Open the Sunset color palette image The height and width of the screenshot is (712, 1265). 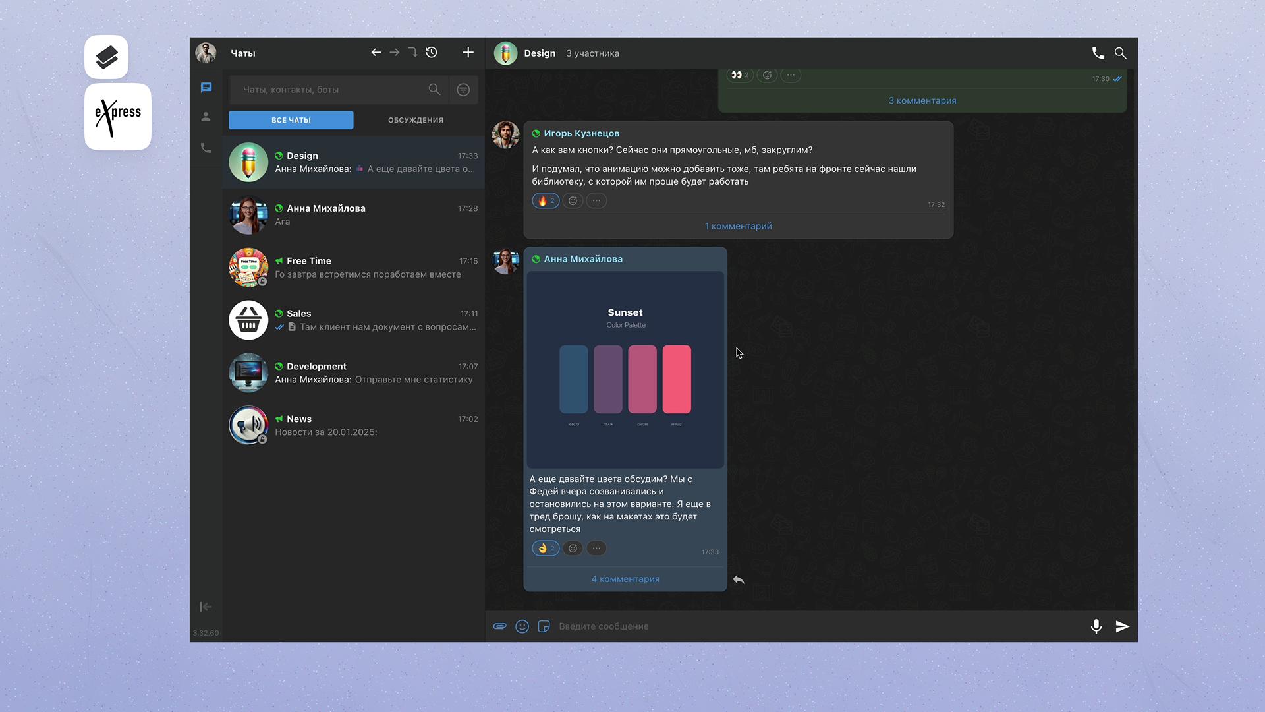(x=625, y=369)
